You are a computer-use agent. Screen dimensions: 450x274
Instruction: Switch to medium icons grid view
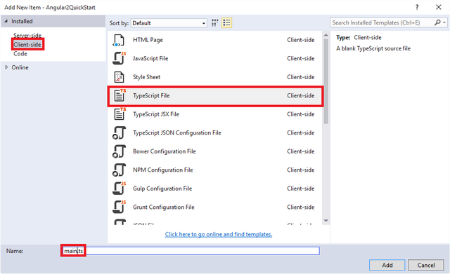click(x=214, y=23)
